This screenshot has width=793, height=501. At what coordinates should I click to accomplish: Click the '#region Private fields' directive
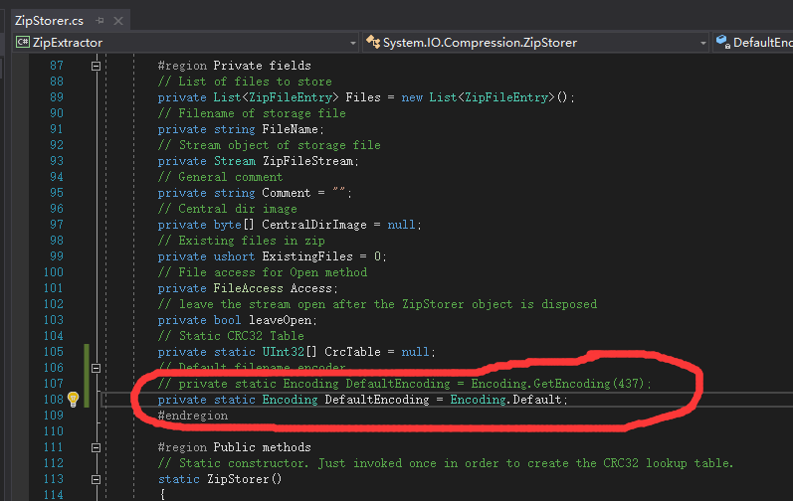(x=234, y=66)
